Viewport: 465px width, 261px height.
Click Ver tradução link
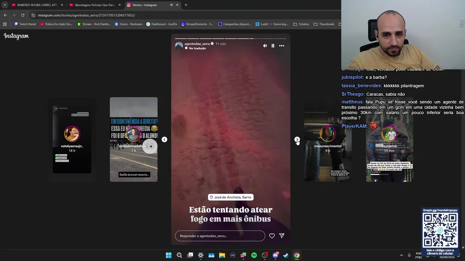(x=197, y=48)
